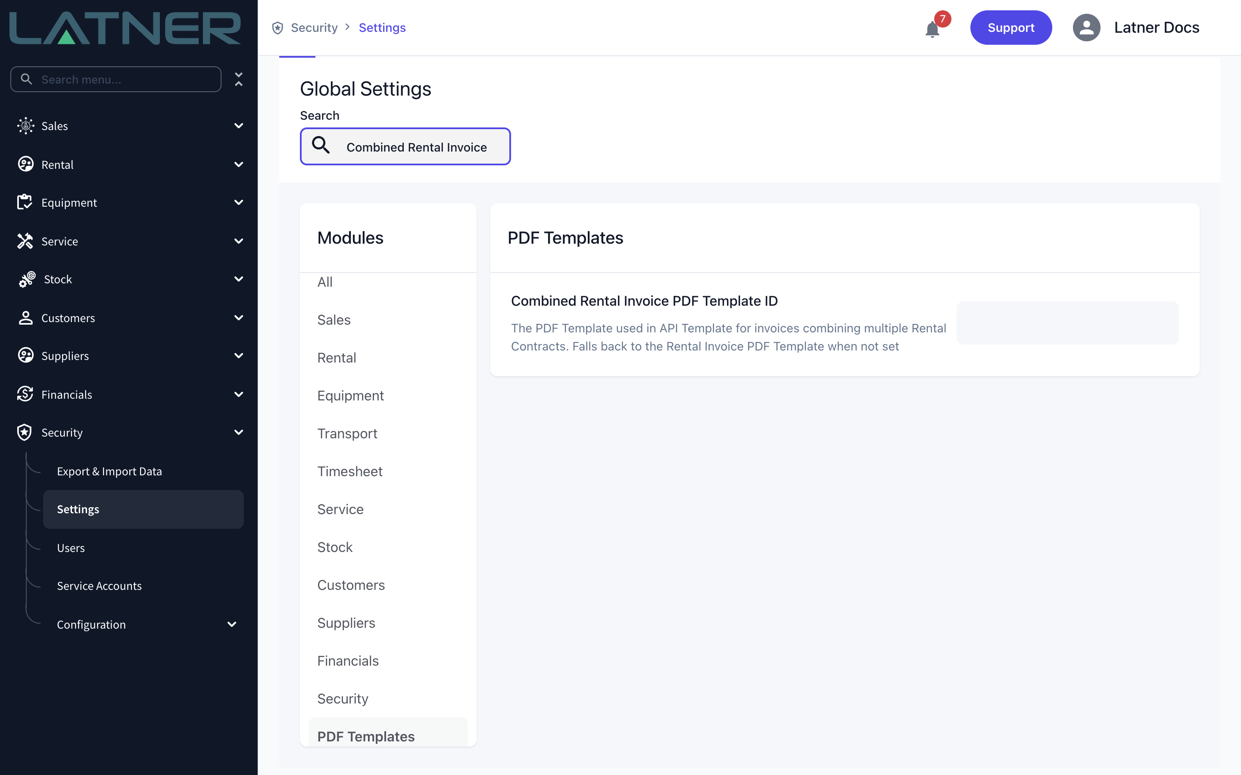
Task: Click the magnifier in Global Settings search
Action: [321, 146]
